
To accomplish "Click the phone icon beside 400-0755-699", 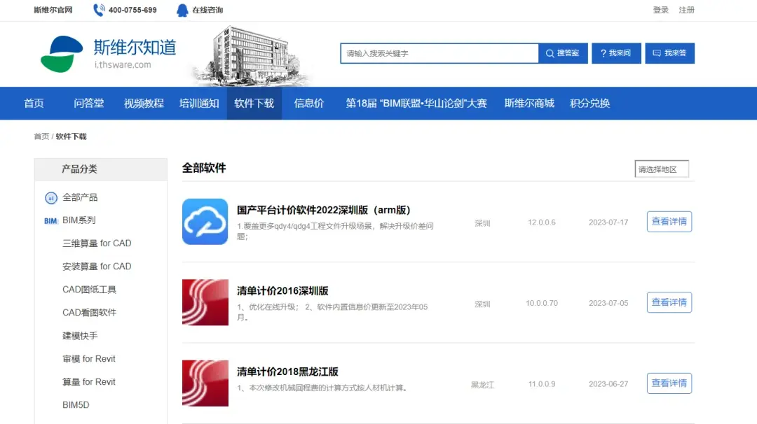I will [x=99, y=10].
